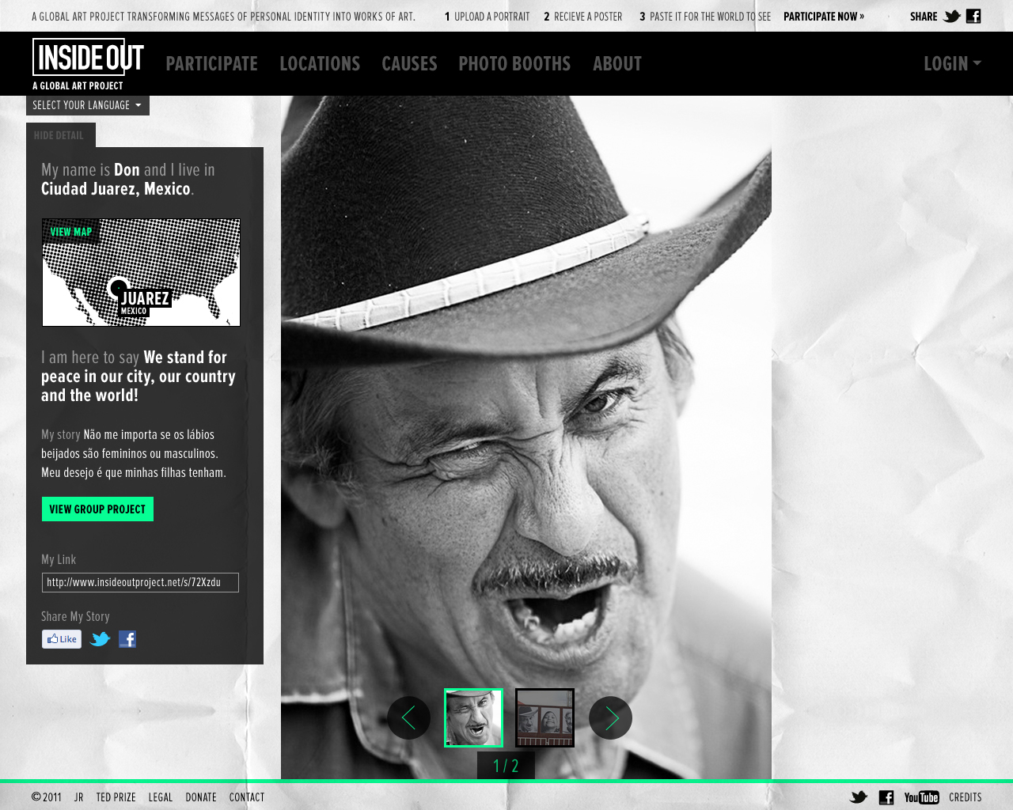Viewport: 1013px width, 810px height.
Task: Click the Juarez location pin on map
Action: pyautogui.click(x=119, y=289)
